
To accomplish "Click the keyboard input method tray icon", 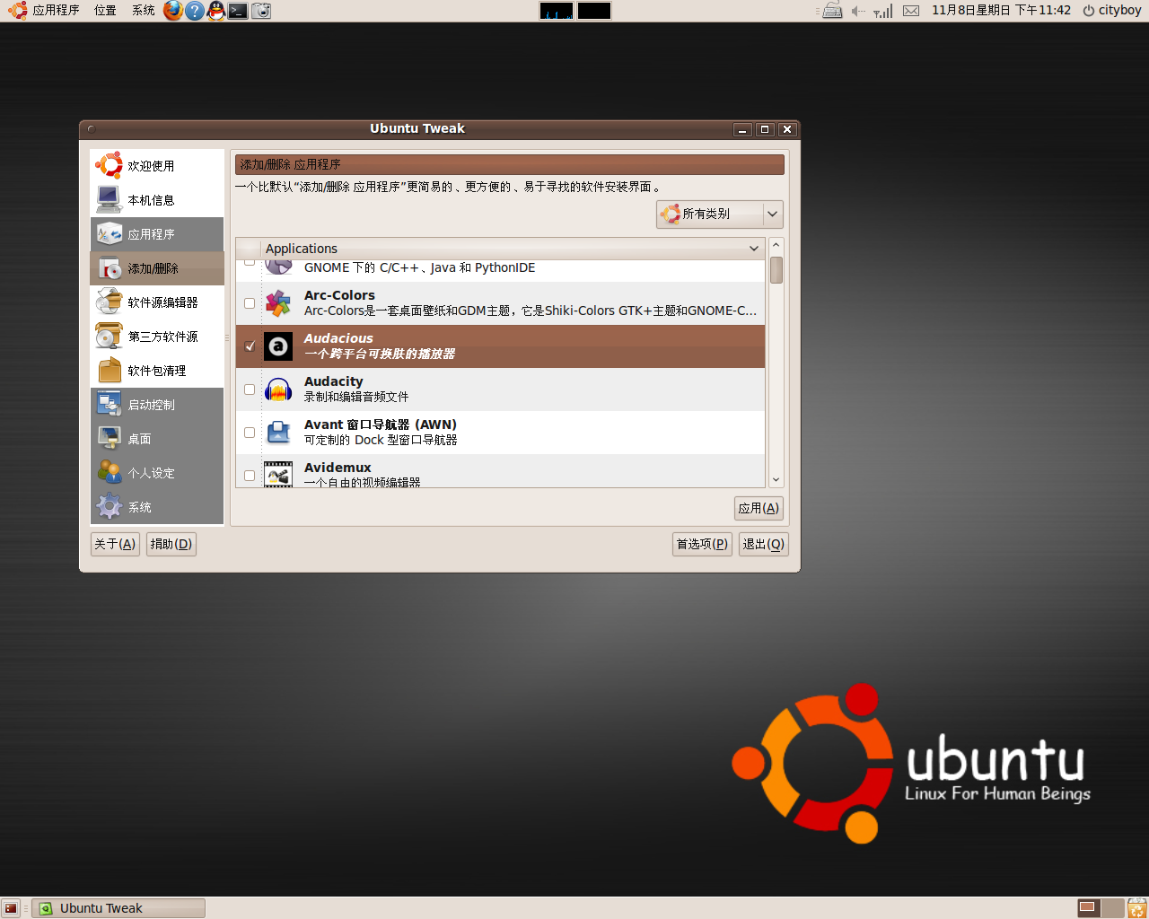I will coord(832,11).
